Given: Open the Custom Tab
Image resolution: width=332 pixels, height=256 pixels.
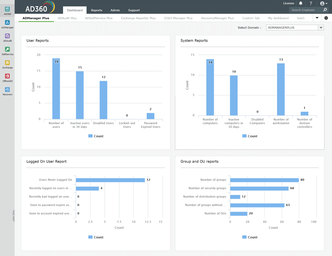Looking at the screenshot, I should [x=251, y=18].
